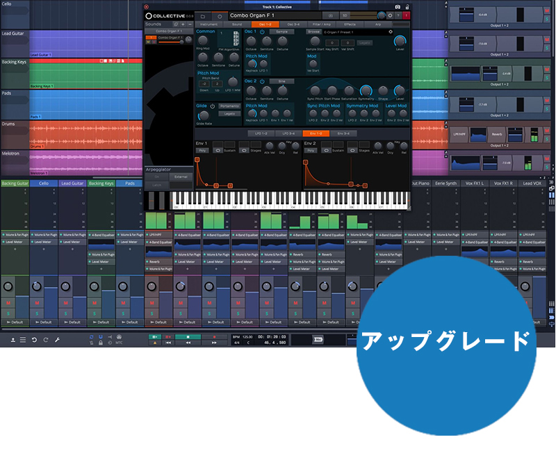Toggle the blue loop icon in transport
This screenshot has width=556, height=451.
[x=92, y=337]
